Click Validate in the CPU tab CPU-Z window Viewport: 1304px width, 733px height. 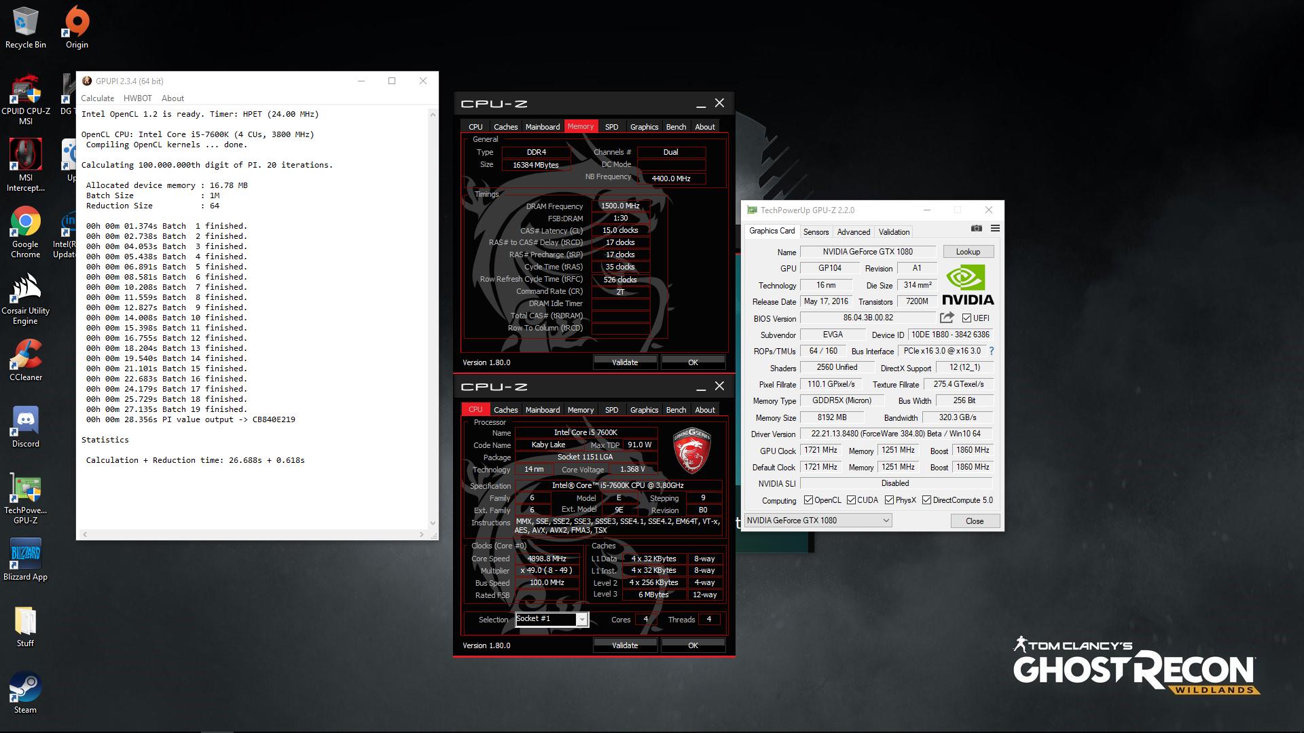point(625,645)
